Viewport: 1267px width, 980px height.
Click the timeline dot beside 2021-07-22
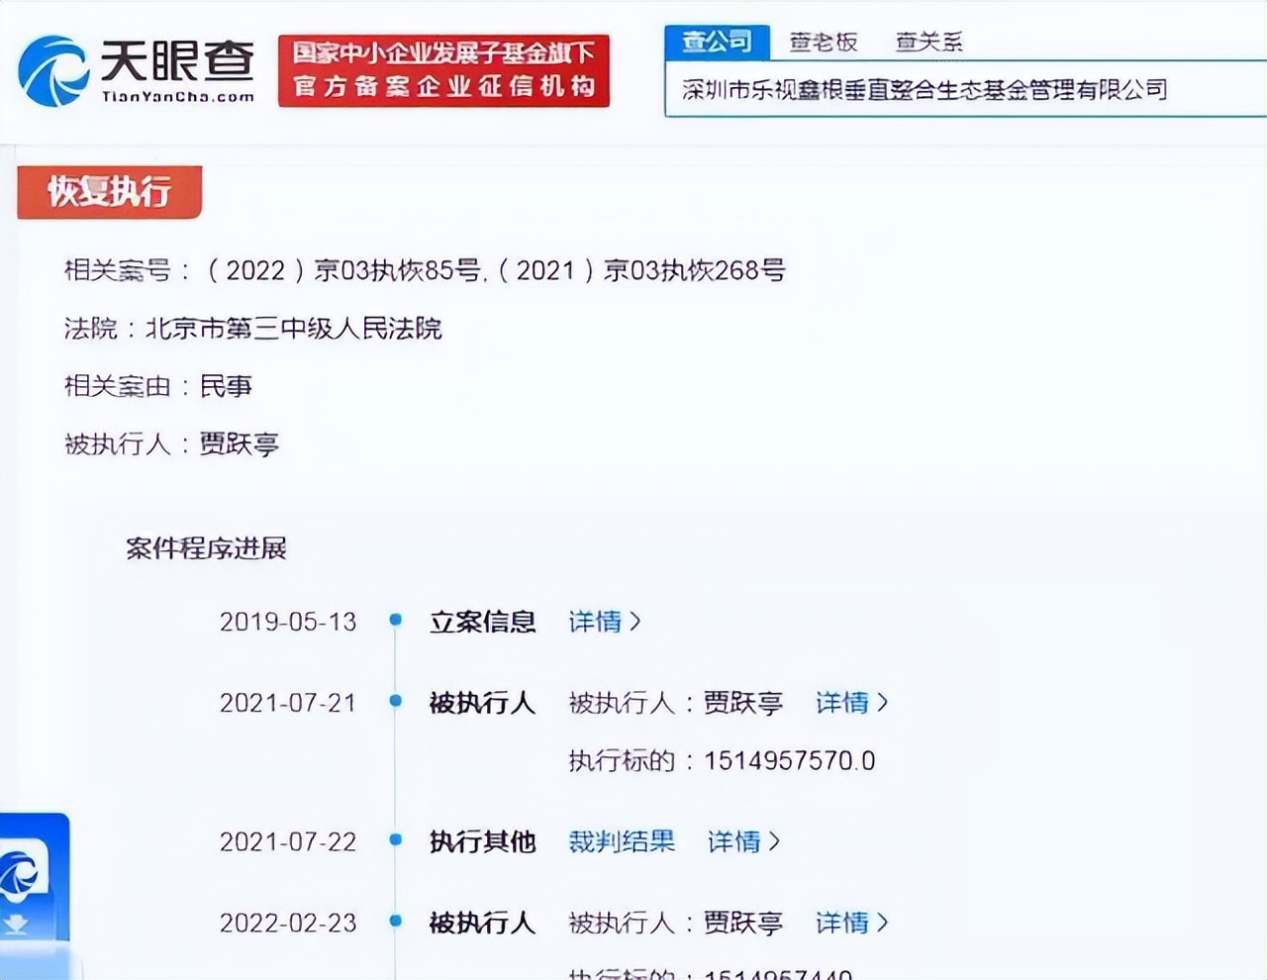click(x=396, y=841)
